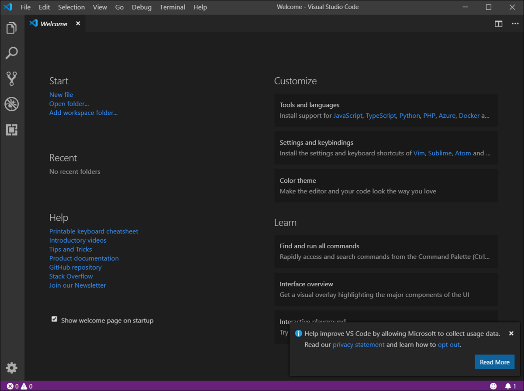Click the Open folder... link
Screen dimensions: 524x391
(x=69, y=104)
